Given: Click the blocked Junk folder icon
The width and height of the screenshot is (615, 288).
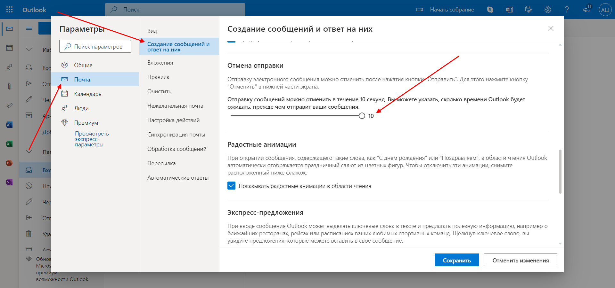Looking at the screenshot, I should coord(29,186).
